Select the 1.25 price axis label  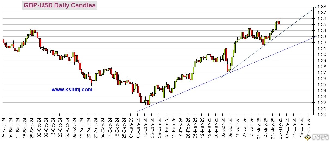point(322,85)
